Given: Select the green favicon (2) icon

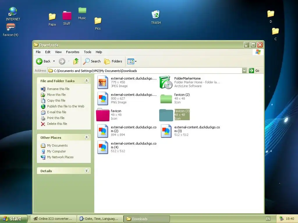Looking at the screenshot, I should [166, 99].
